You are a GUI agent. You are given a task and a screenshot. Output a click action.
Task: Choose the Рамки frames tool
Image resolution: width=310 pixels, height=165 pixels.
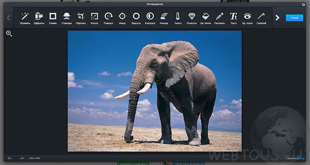click(x=53, y=18)
